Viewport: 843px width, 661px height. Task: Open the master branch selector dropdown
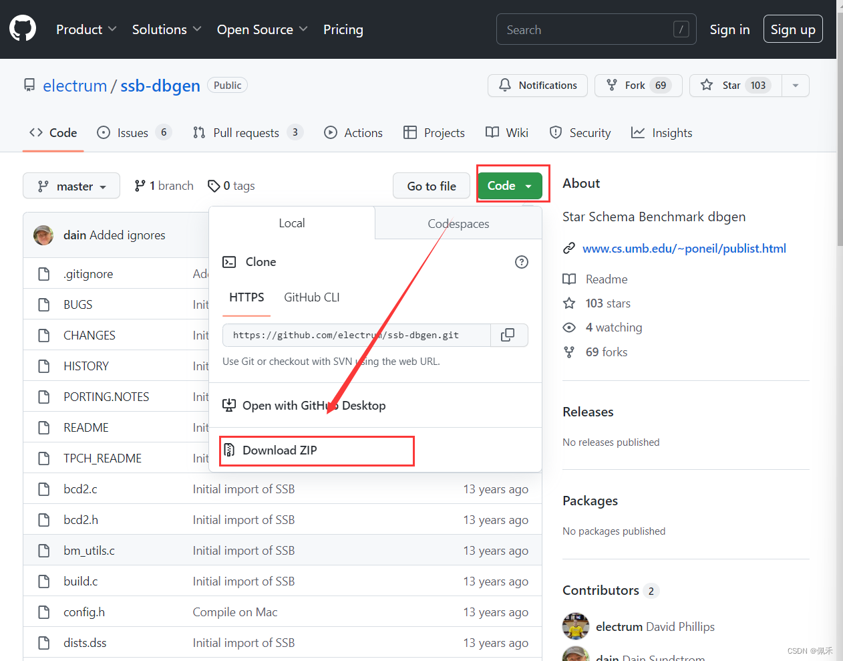(x=71, y=186)
